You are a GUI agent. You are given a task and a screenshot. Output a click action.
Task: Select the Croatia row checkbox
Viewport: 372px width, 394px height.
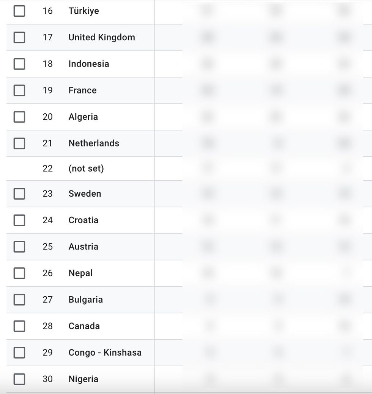19,220
